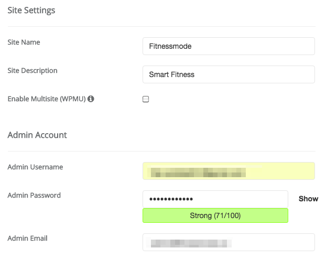Screen dimensions: 326x259
Task: Focus the Admin Email input field
Action: point(229,242)
